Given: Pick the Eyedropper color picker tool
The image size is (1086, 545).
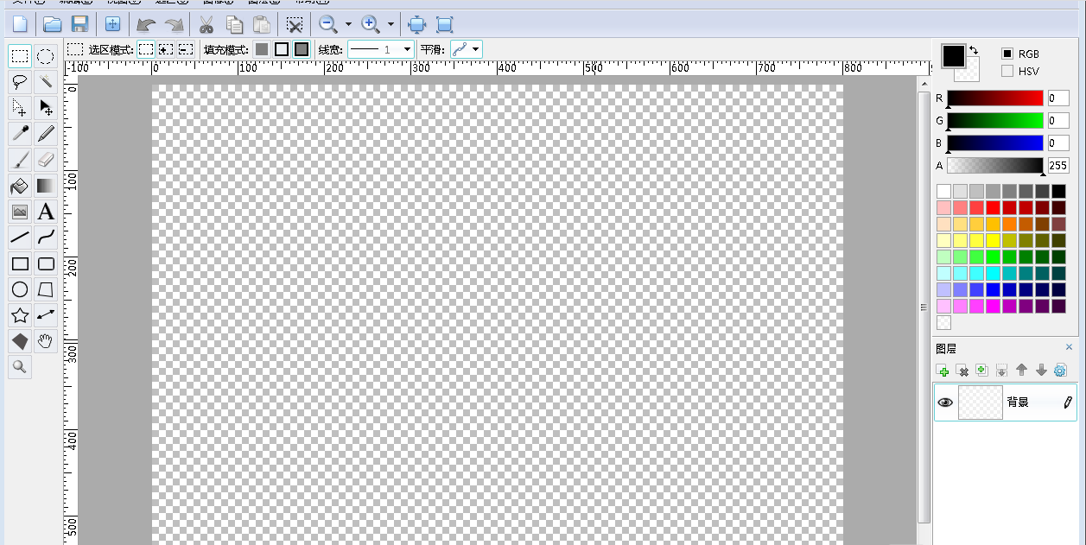Looking at the screenshot, I should [x=20, y=134].
